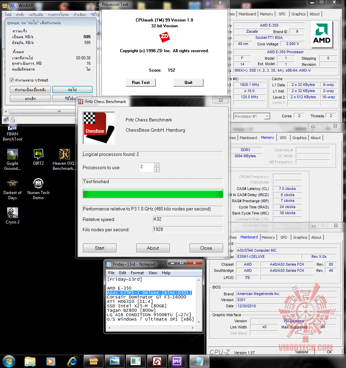Screen dimensions: 346x368
Task: Open Nurien Tech Demo icon
Action: click(38, 189)
